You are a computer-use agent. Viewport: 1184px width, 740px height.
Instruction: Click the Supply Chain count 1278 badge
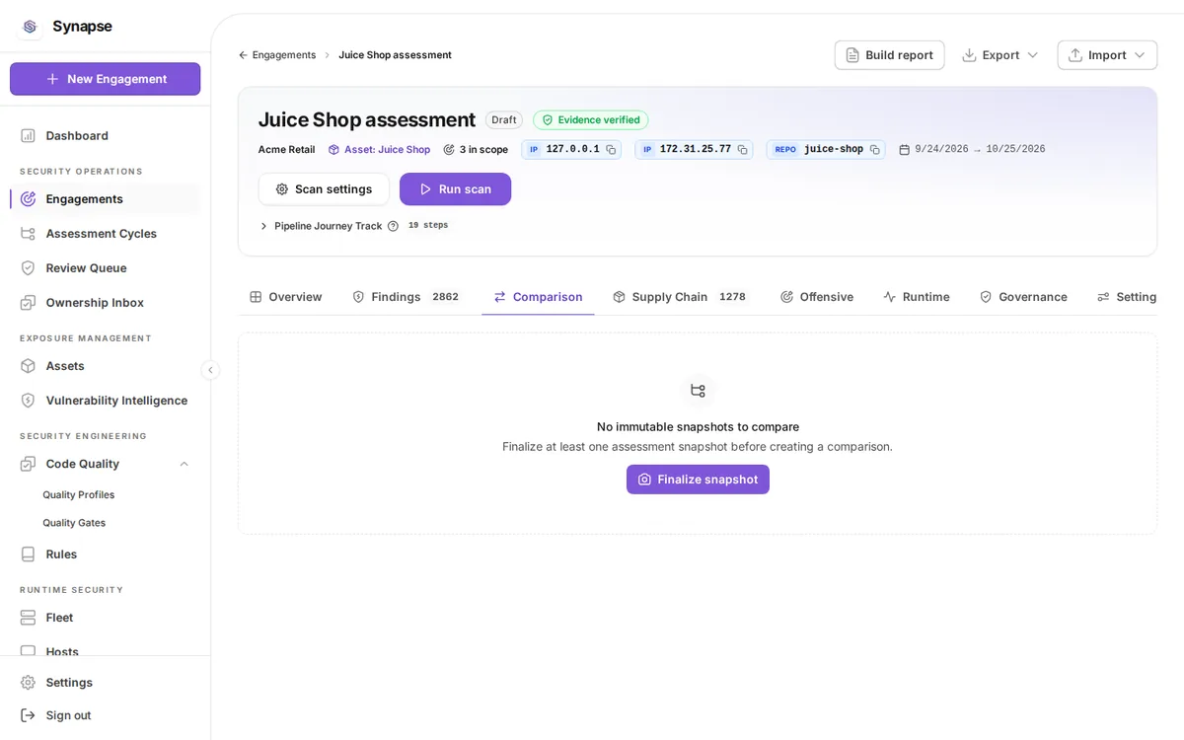pos(732,297)
